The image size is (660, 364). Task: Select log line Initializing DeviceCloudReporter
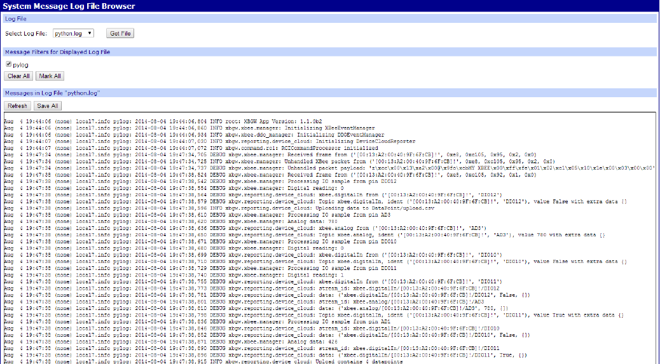pyautogui.click(x=210, y=142)
